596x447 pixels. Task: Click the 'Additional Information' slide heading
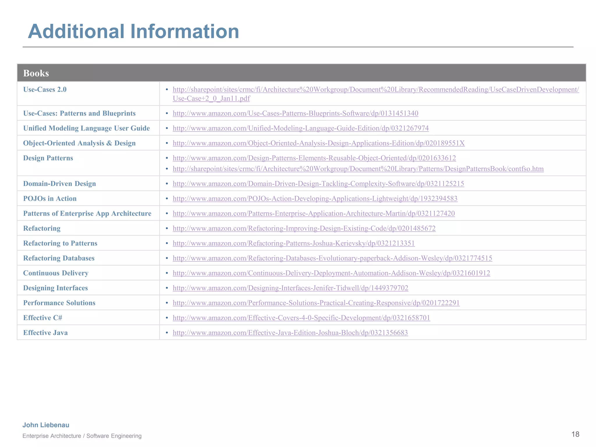(133, 31)
